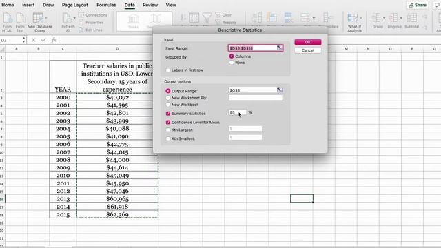Open the View ribbon tab
441x248 pixels.
point(171,5)
